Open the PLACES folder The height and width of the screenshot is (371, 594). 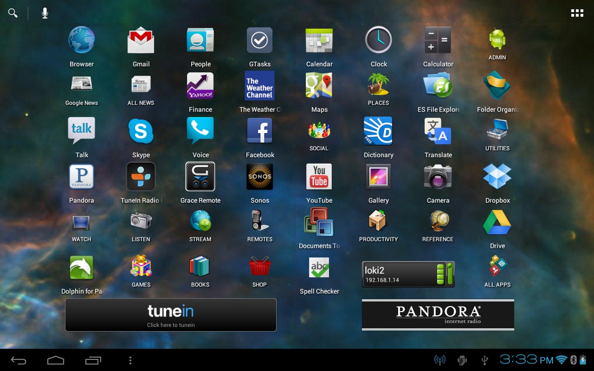pyautogui.click(x=379, y=84)
